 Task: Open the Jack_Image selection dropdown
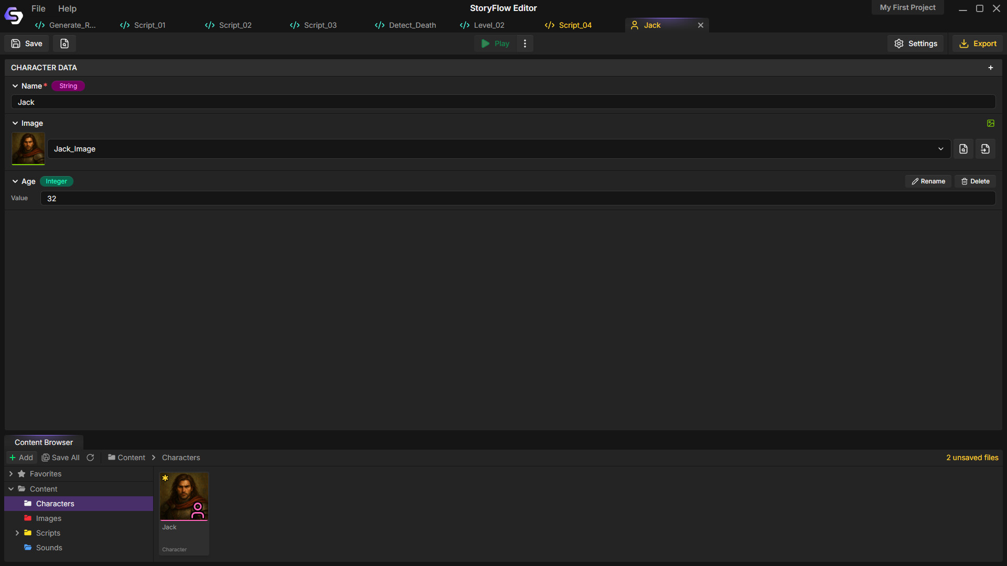(x=941, y=149)
